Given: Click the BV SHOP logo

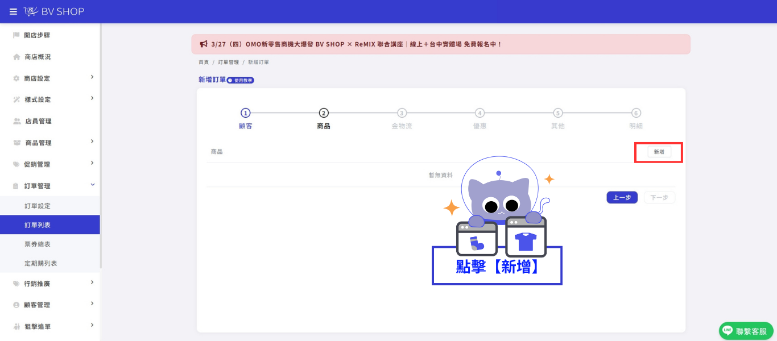Looking at the screenshot, I should [x=54, y=11].
